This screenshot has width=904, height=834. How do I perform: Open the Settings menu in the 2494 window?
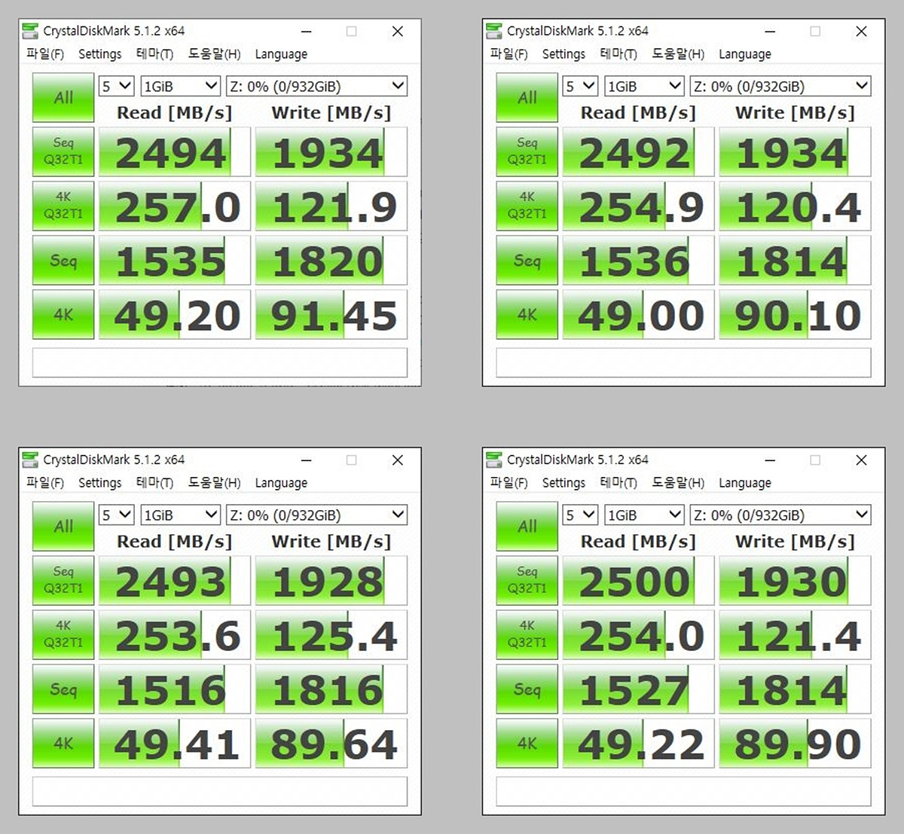tap(100, 54)
